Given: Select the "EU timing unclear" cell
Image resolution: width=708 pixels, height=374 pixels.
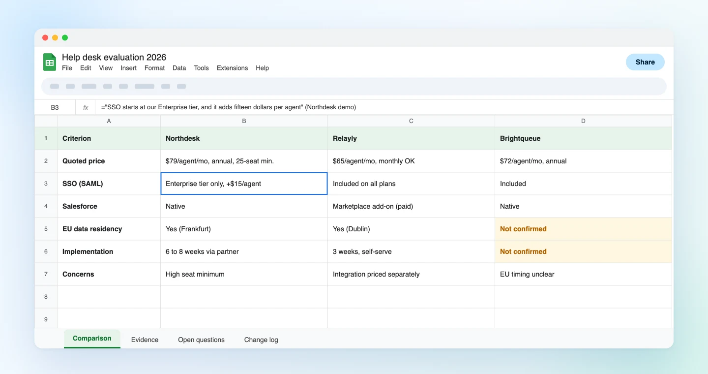Looking at the screenshot, I should (583, 274).
